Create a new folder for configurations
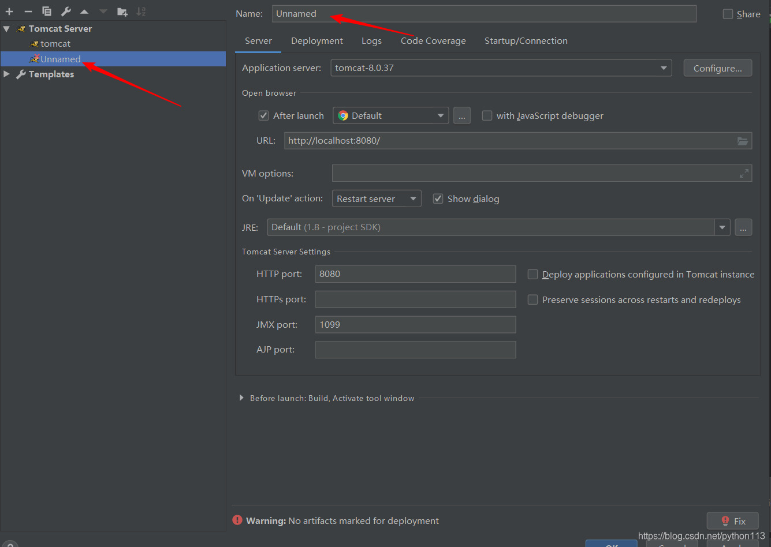The height and width of the screenshot is (547, 771). 122,12
